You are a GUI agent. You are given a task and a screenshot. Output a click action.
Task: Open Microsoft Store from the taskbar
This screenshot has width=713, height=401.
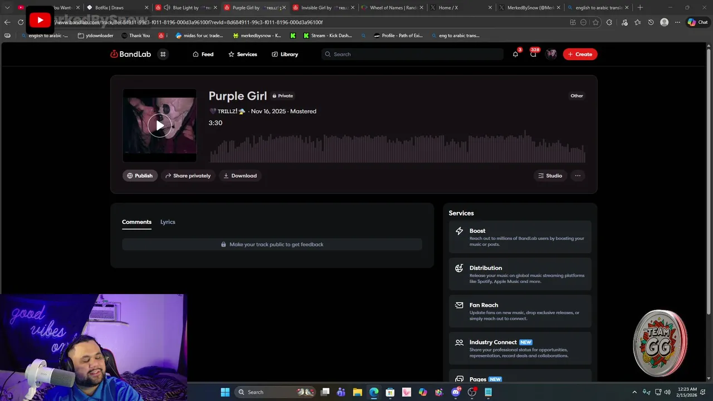(x=390, y=392)
